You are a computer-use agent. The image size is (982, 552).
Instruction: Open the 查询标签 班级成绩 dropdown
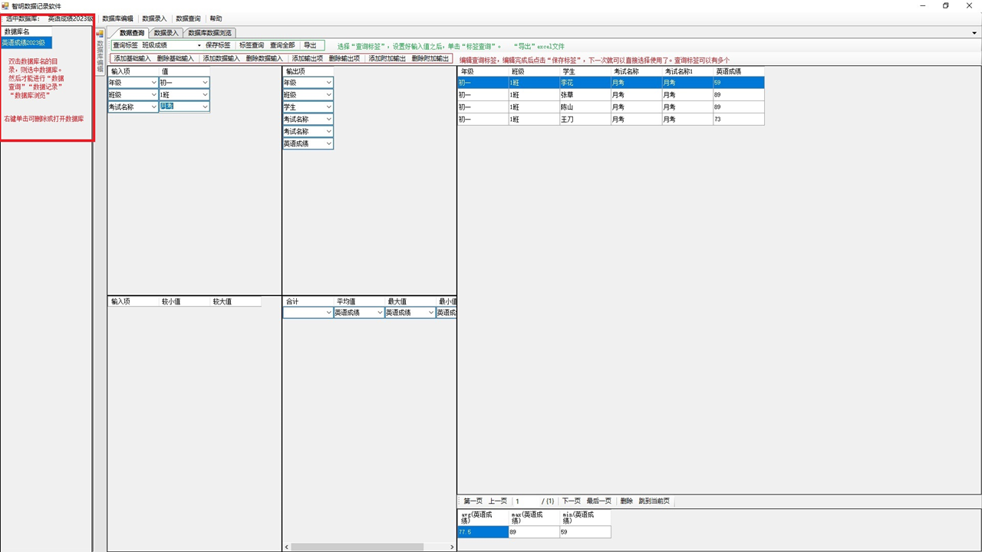(x=199, y=46)
